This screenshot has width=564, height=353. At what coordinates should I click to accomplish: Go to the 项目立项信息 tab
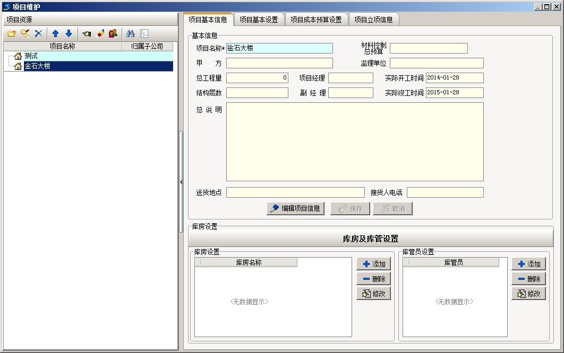(373, 20)
